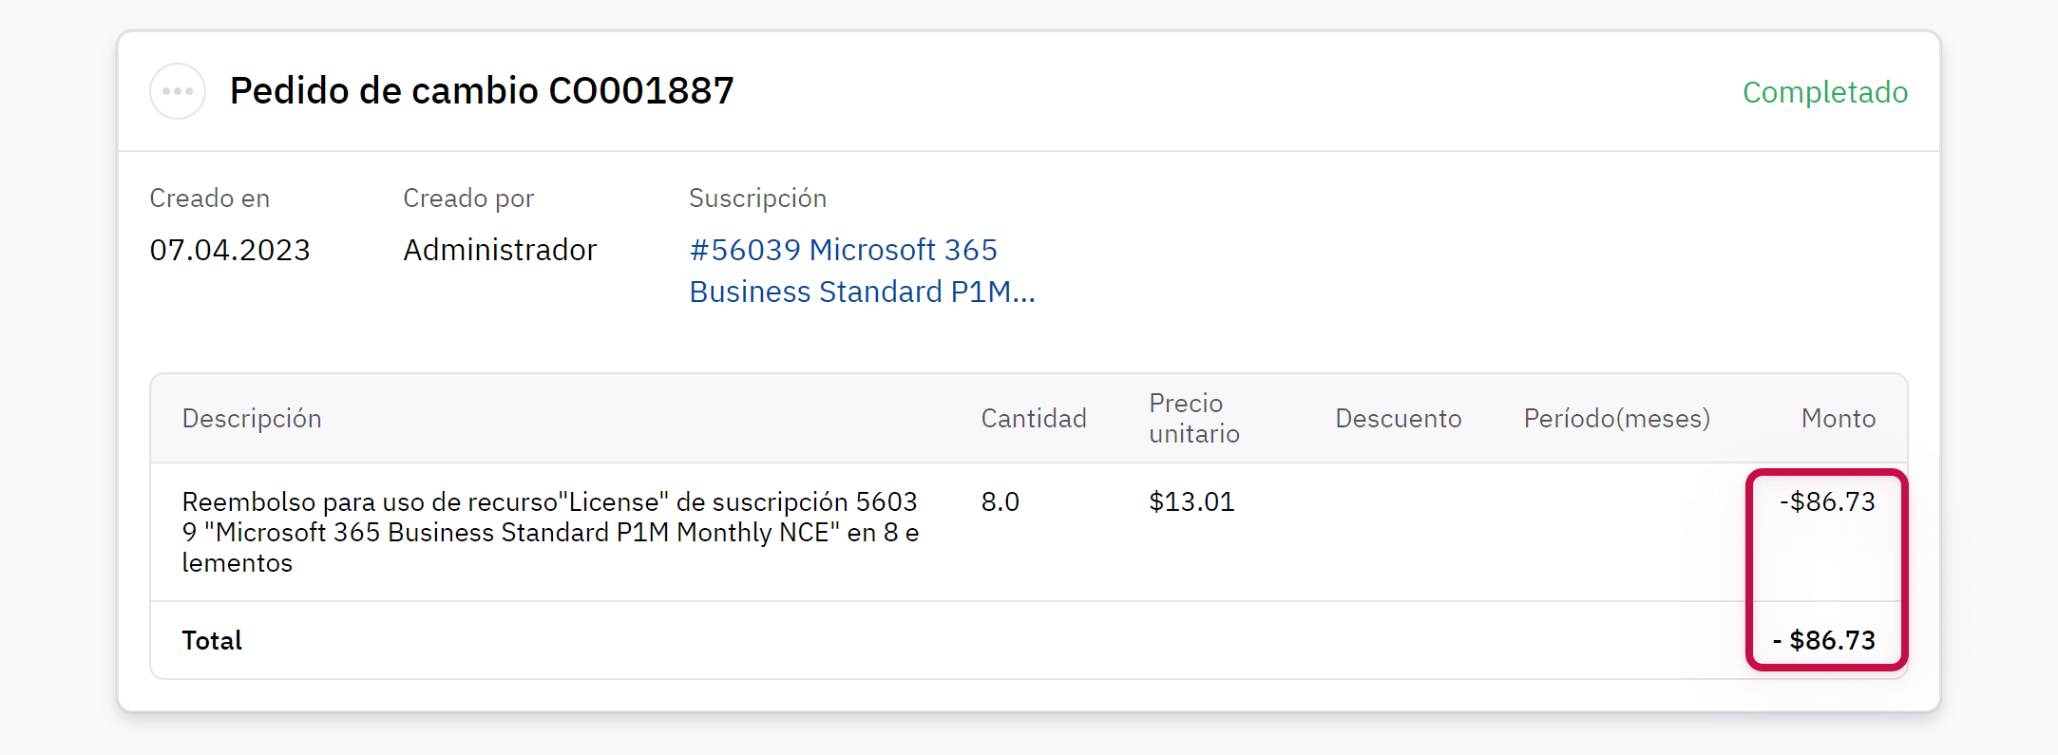
Task: Click the Reembolso line item description
Action: (550, 532)
